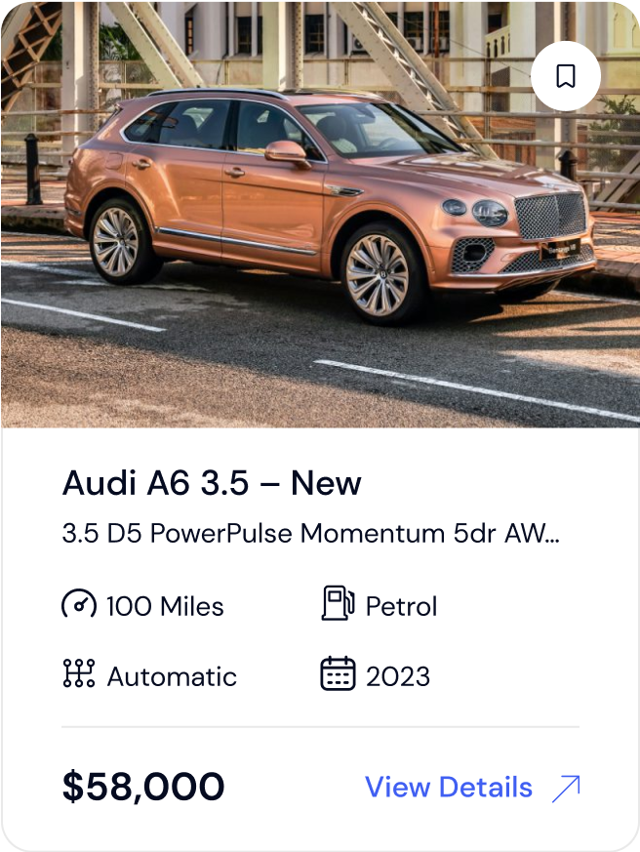Click the 100 Miles label
The image size is (640, 852).
pyautogui.click(x=165, y=606)
